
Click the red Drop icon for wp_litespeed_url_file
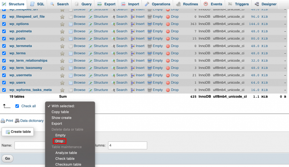coord(168,17)
